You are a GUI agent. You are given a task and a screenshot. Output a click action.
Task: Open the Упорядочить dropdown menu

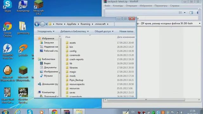click(46, 31)
